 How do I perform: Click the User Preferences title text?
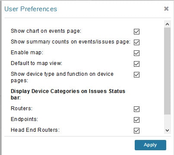pyautogui.click(x=31, y=9)
